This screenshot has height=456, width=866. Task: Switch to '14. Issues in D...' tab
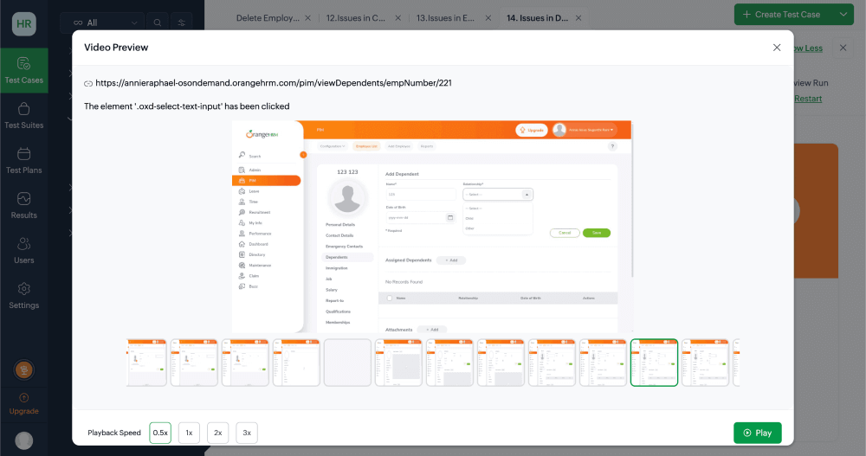pos(538,18)
